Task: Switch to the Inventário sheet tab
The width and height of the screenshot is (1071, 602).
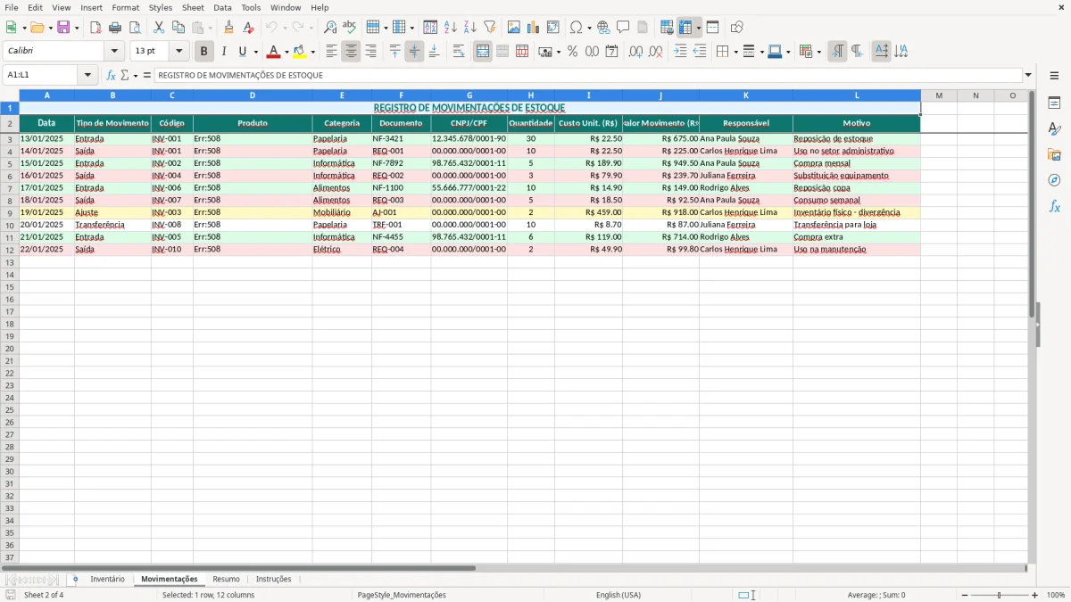Action: [108, 580]
